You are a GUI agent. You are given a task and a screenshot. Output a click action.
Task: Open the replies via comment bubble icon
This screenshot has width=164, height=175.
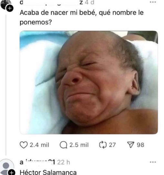tap(64, 145)
